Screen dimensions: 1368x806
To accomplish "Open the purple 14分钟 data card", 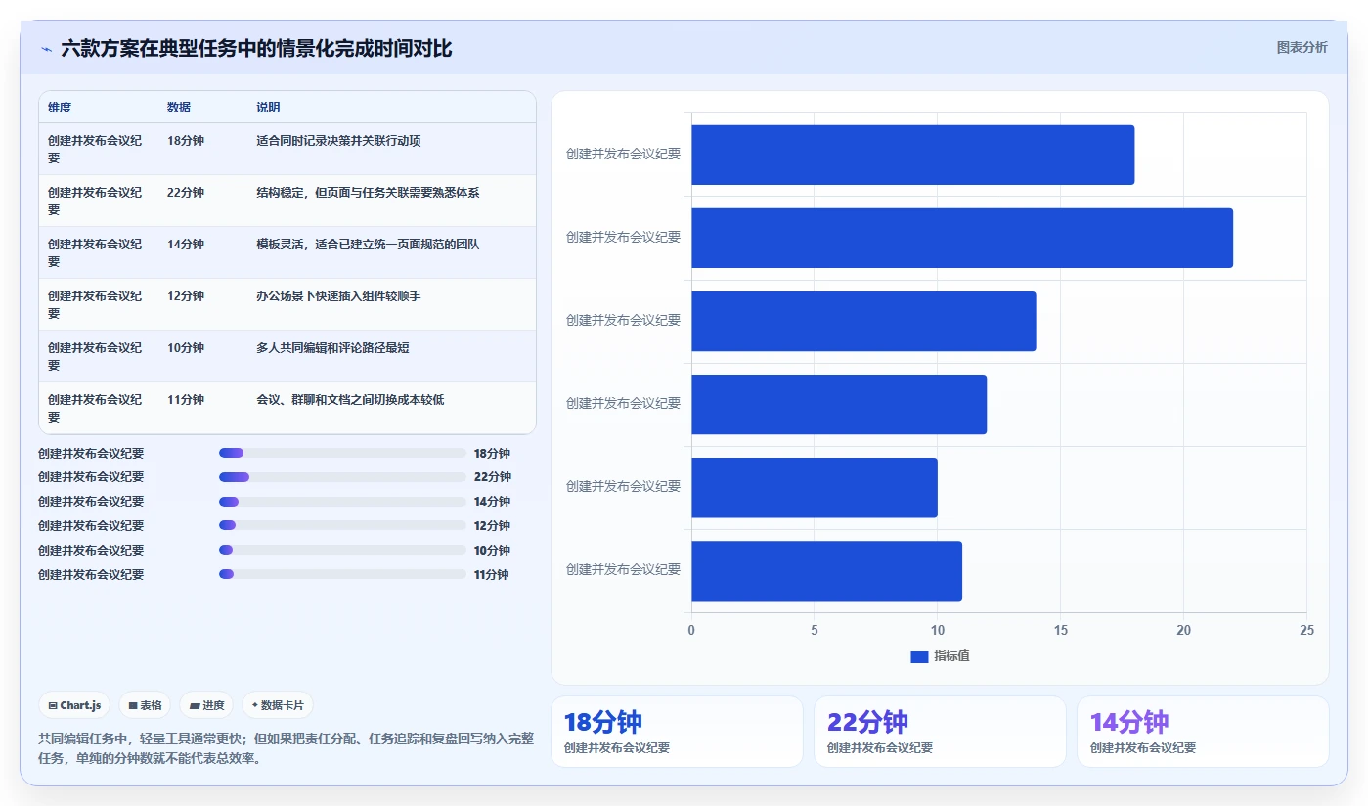I will (x=1203, y=732).
